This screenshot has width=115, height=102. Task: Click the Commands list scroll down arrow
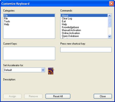click(110, 36)
